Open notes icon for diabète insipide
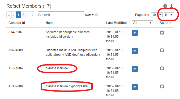The width and height of the screenshot is (180, 99). click(162, 68)
